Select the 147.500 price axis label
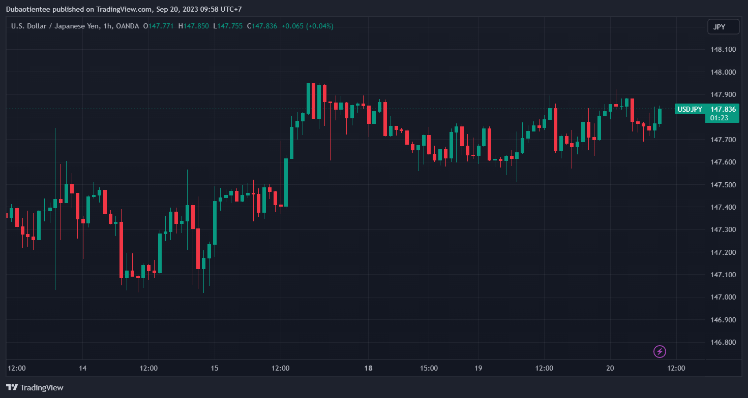Image resolution: width=748 pixels, height=398 pixels. [x=723, y=185]
